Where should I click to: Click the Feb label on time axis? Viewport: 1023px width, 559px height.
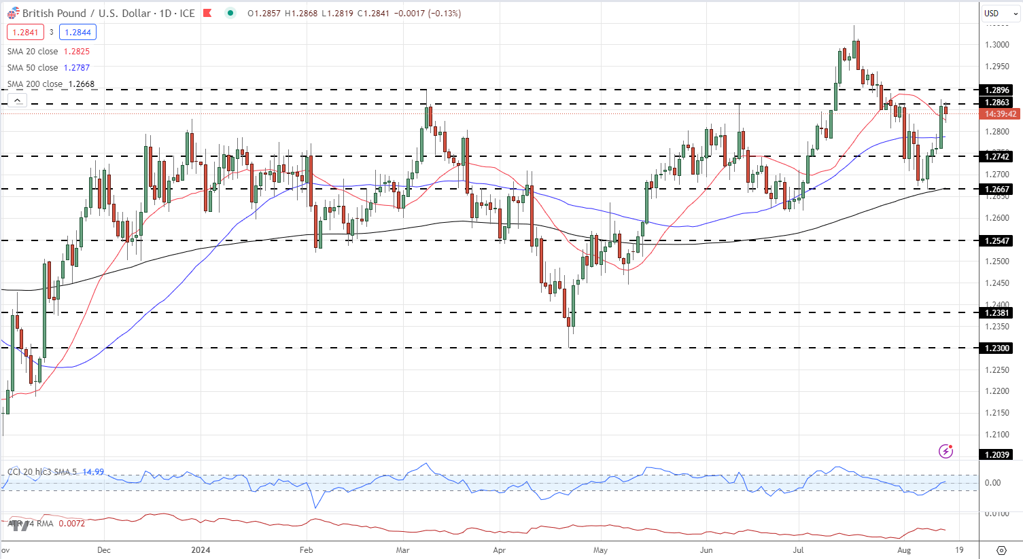coord(307,549)
